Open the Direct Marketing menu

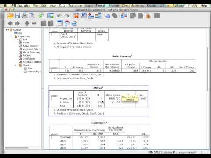pyautogui.click(x=133, y=6)
